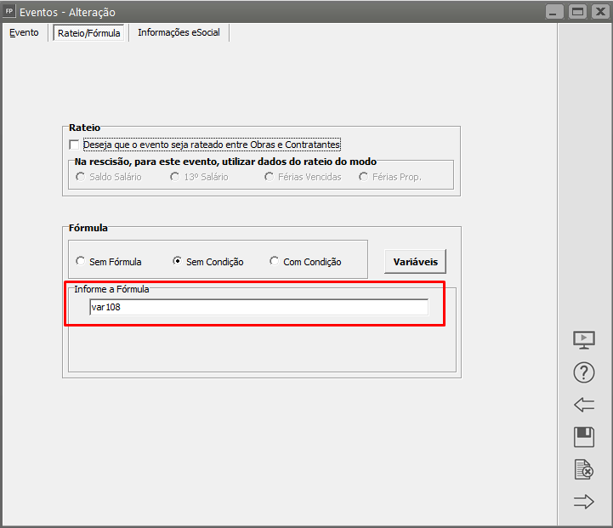Viewport: 613px width, 528px height.
Task: Select the Saldo Salário radio option
Action: click(x=81, y=177)
